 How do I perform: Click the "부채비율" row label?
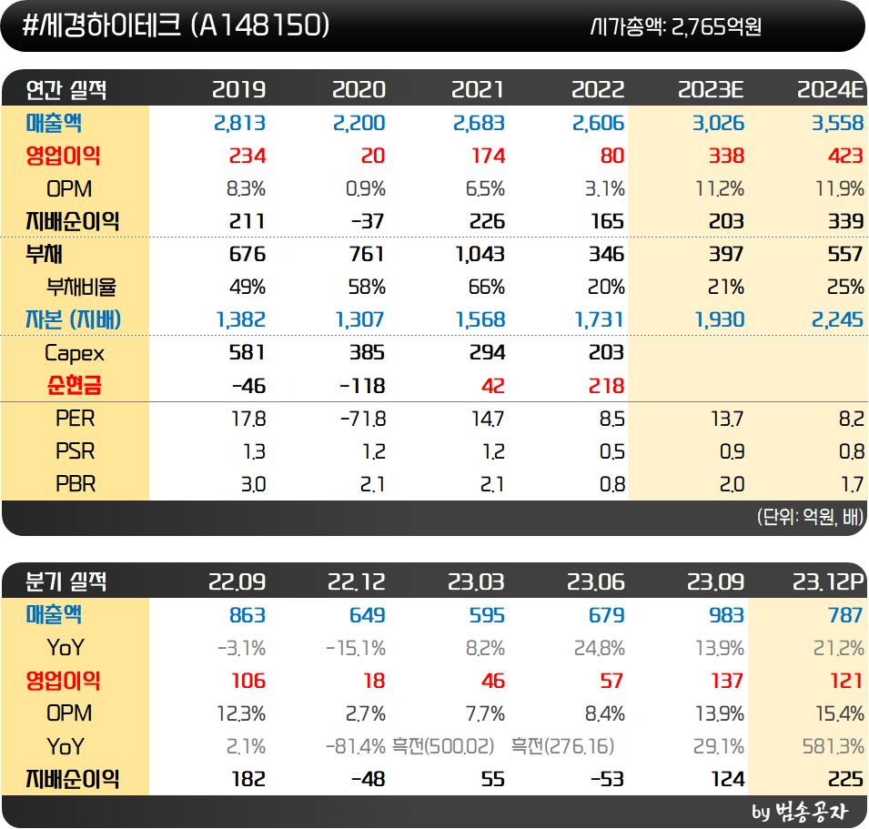82,287
